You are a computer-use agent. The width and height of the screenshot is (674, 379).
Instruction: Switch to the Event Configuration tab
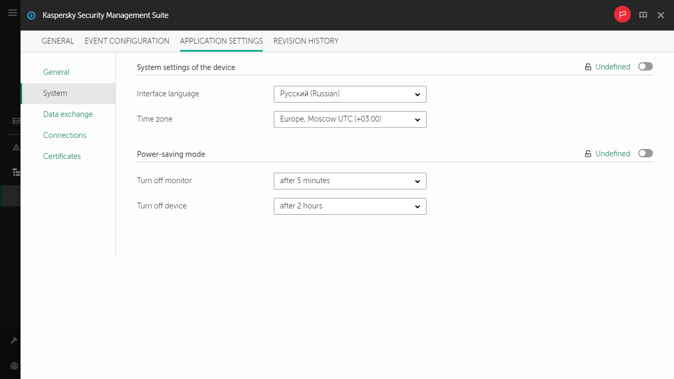pyautogui.click(x=127, y=41)
